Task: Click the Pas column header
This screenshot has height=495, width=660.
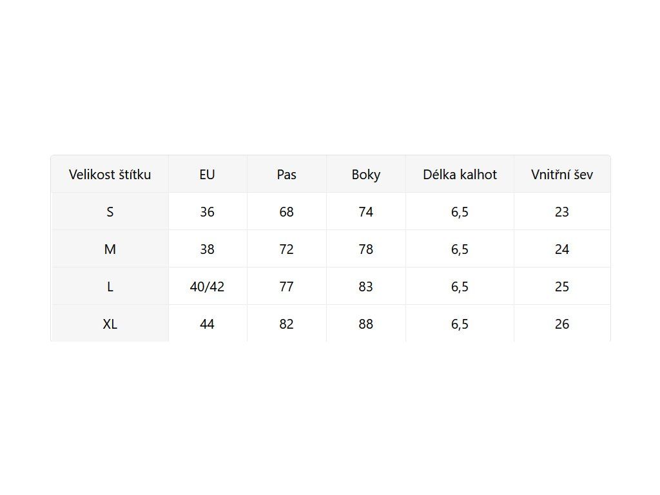Action: (x=286, y=174)
